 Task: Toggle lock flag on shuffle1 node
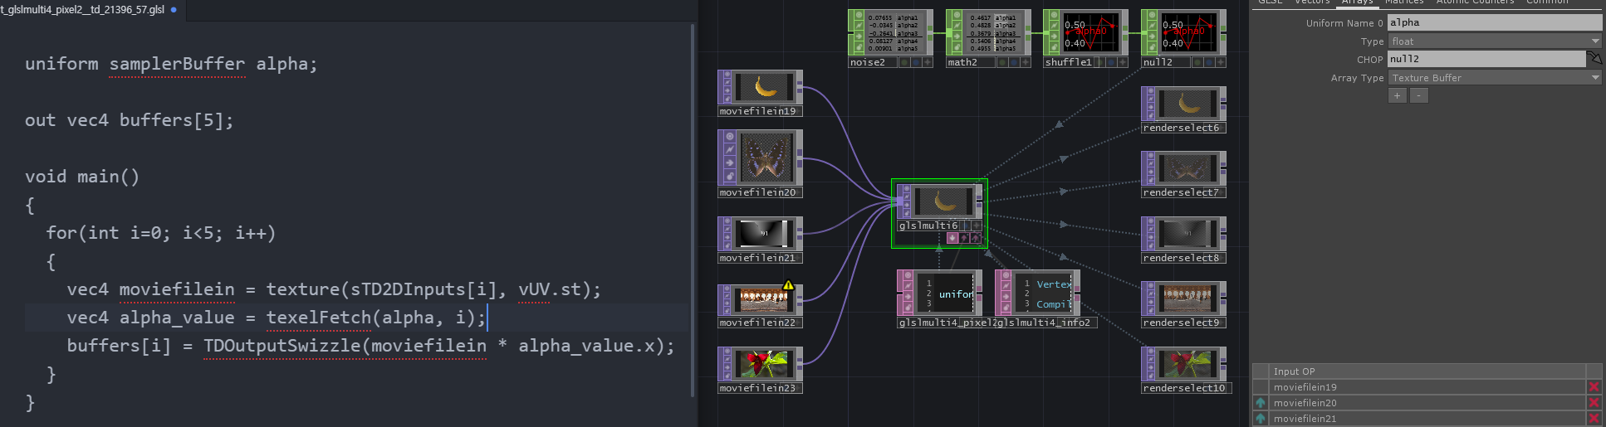pyautogui.click(x=1054, y=47)
